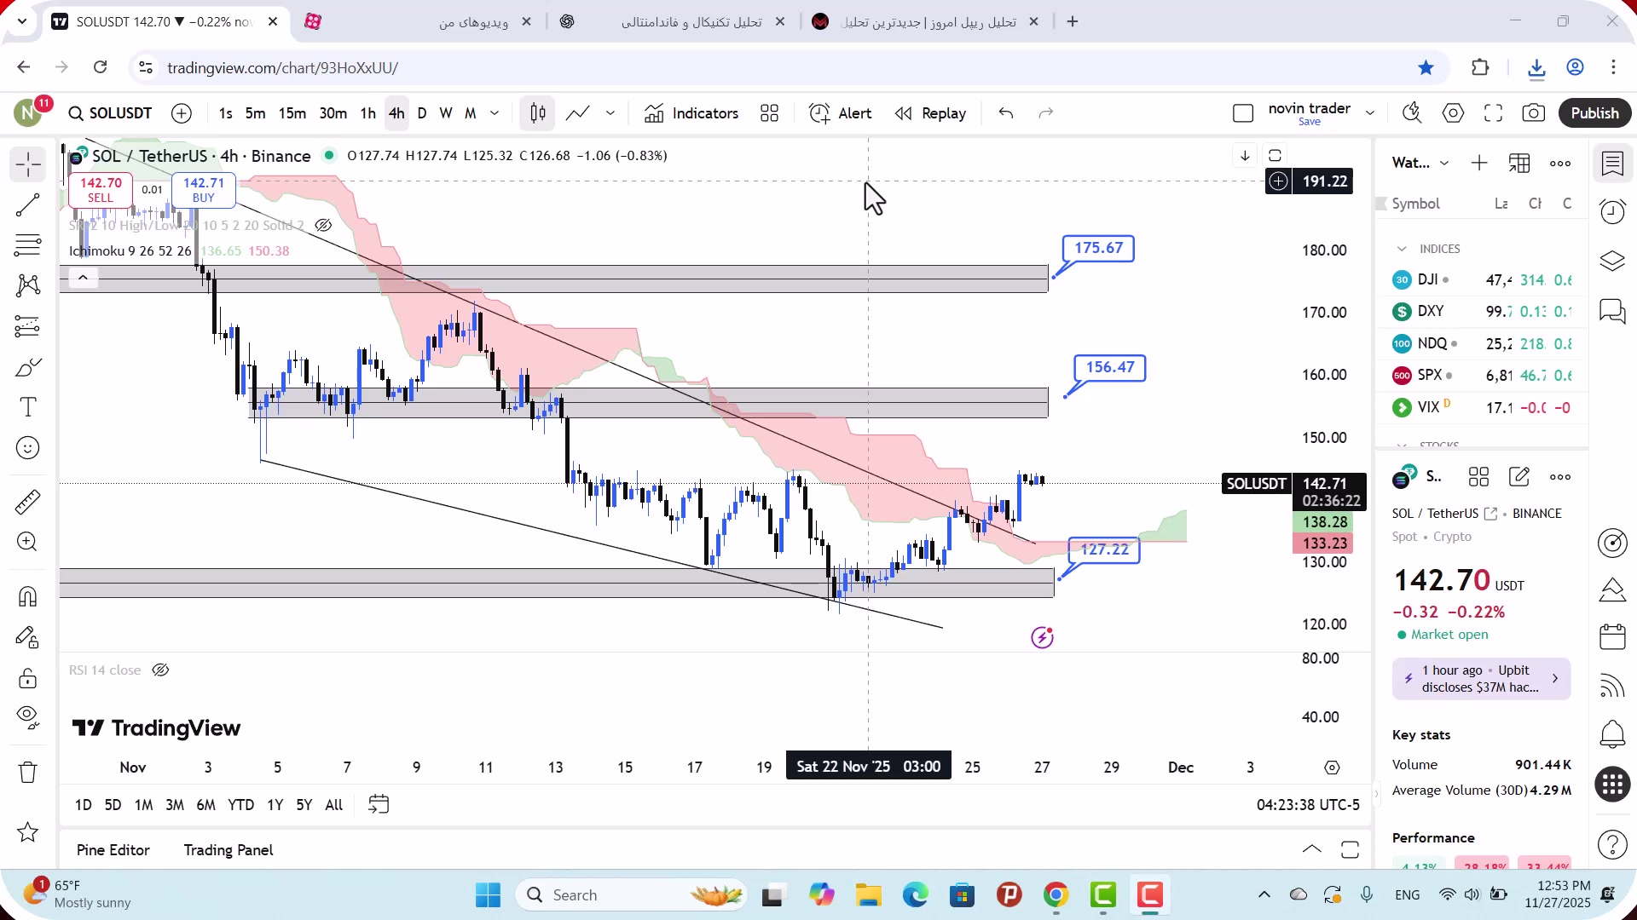
Task: Select the ruler measure tool
Action: (28, 502)
